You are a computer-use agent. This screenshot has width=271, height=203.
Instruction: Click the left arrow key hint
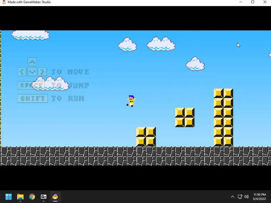tap(22, 72)
